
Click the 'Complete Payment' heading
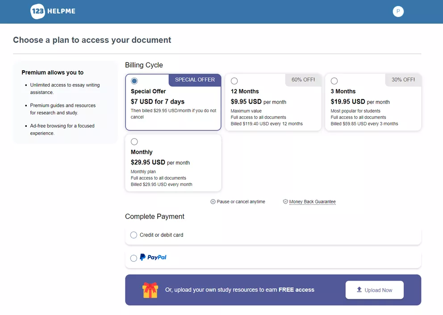coord(155,217)
